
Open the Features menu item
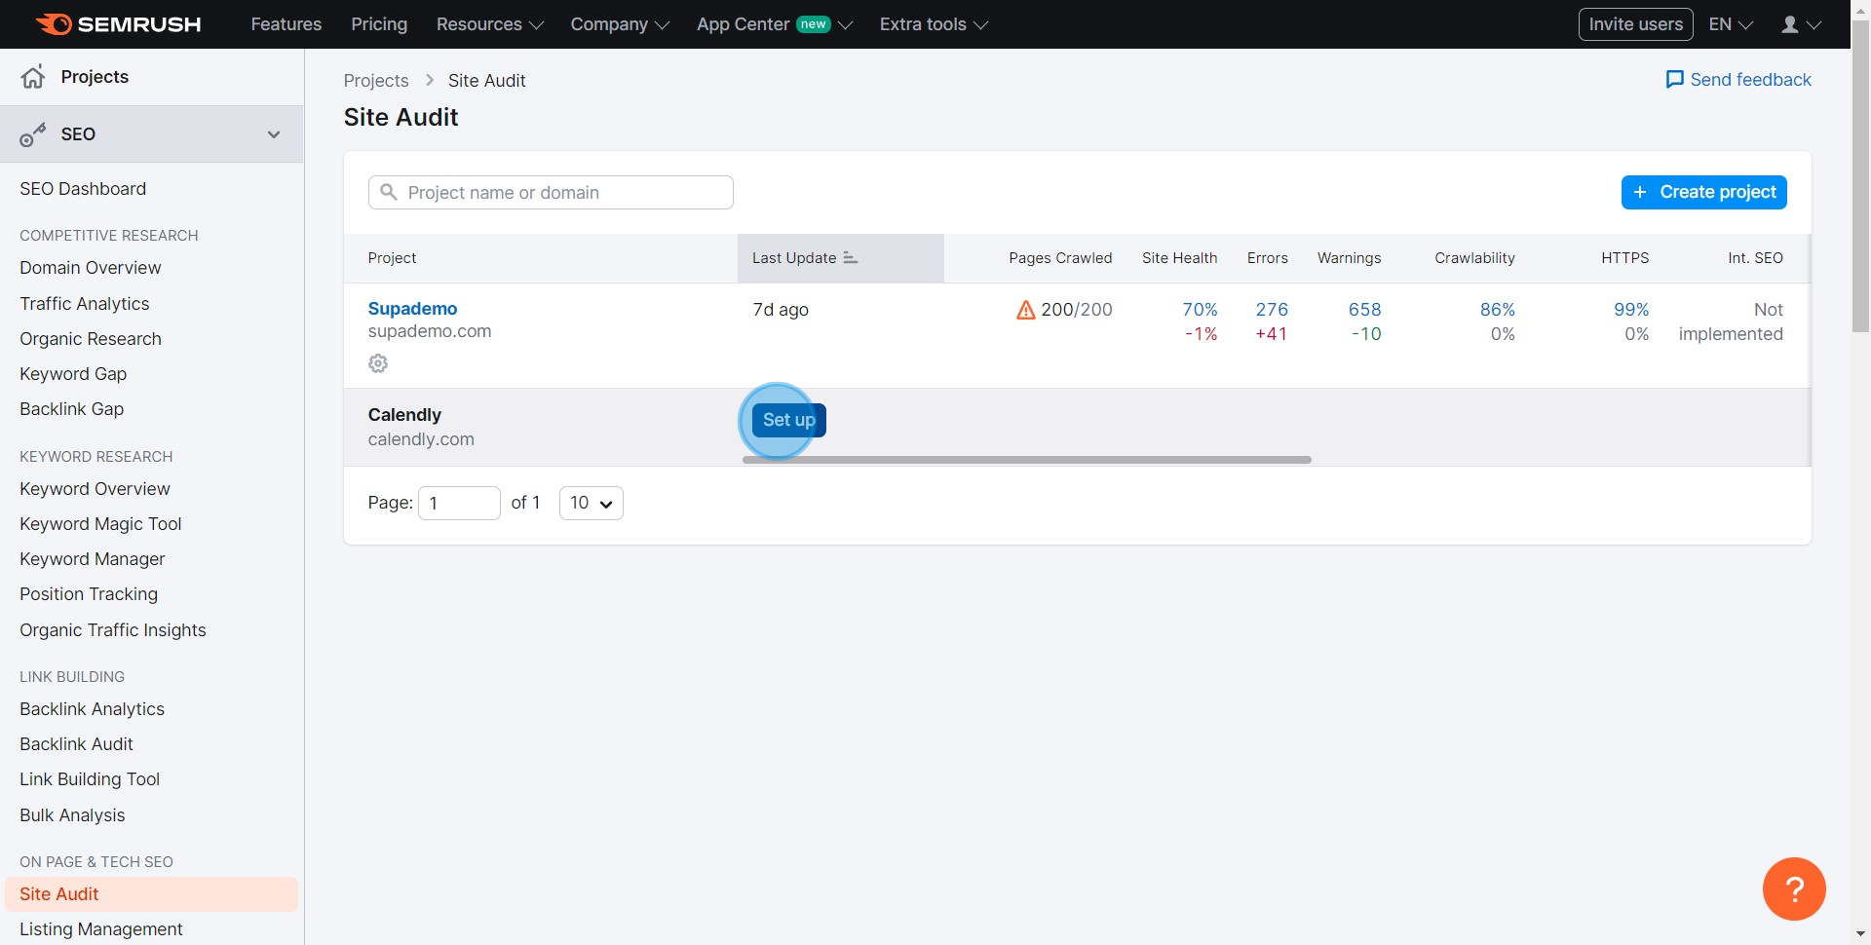pos(286,24)
